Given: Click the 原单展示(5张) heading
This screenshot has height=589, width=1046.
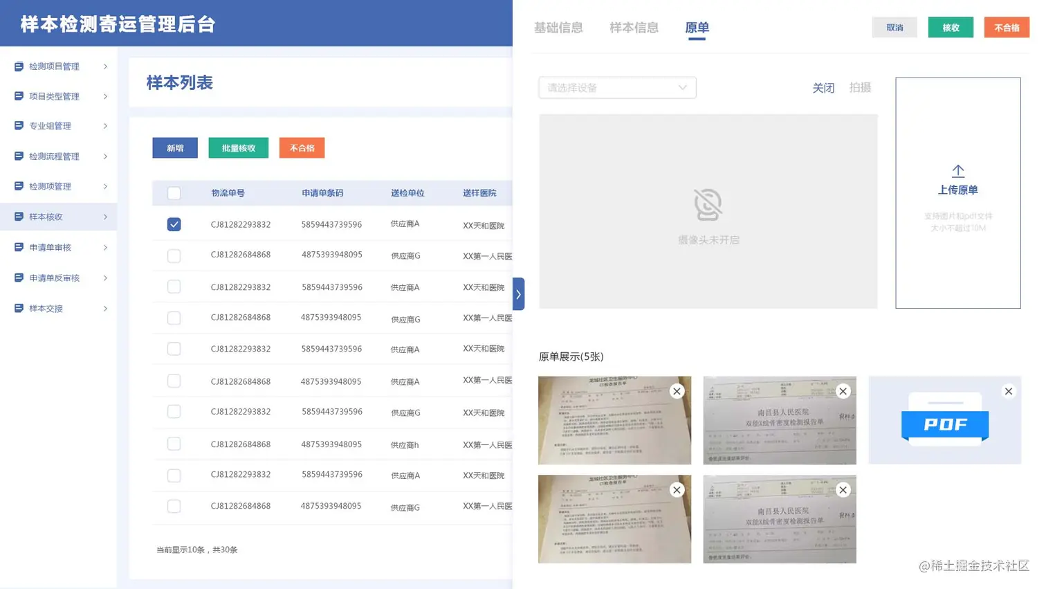Looking at the screenshot, I should 571,356.
